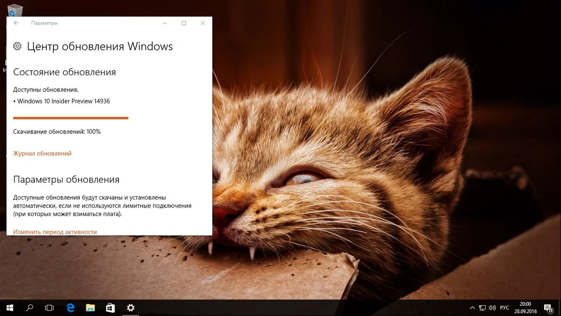The image size is (561, 316).
Task: Click Windows 10 Insider Preview 14936 text
Action: pos(64,101)
